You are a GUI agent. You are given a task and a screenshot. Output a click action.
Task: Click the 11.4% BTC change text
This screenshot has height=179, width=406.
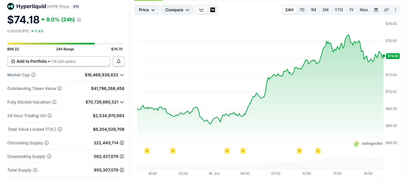point(39,31)
